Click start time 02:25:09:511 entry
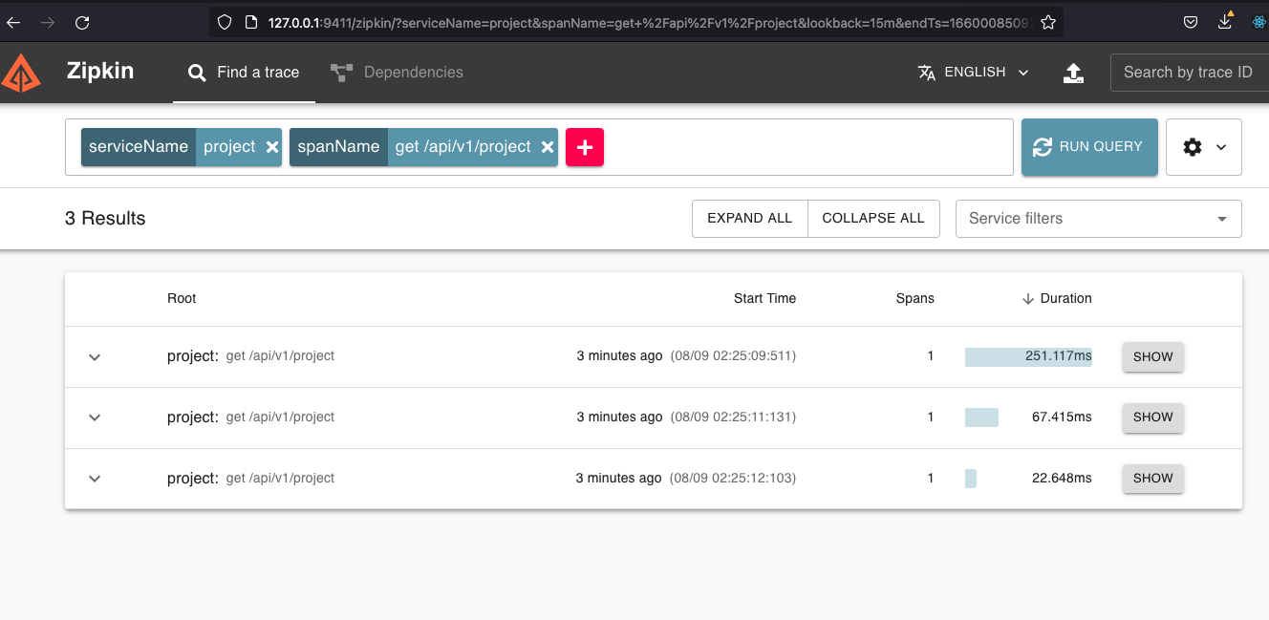This screenshot has height=620, width=1269. [734, 356]
